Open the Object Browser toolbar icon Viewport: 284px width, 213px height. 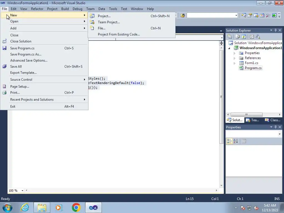click(262, 16)
